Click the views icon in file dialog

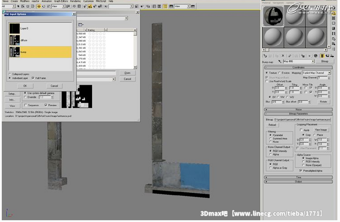coord(80,25)
